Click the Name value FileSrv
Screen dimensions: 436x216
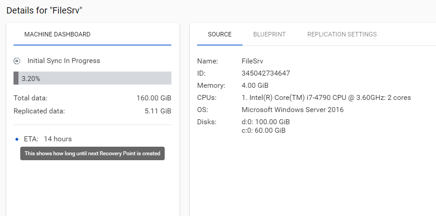point(252,61)
